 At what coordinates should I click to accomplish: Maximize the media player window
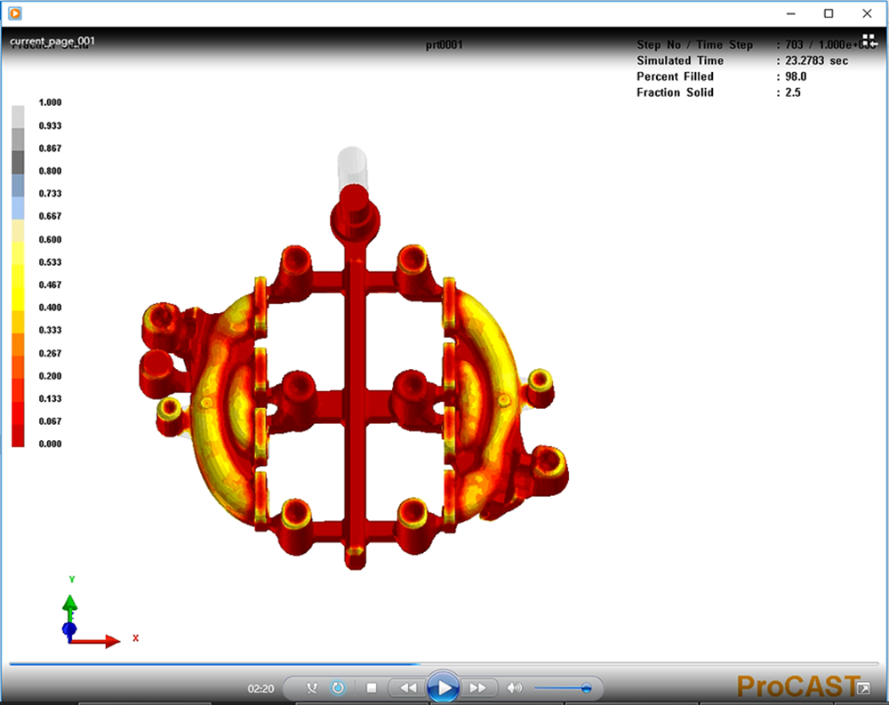(x=829, y=13)
